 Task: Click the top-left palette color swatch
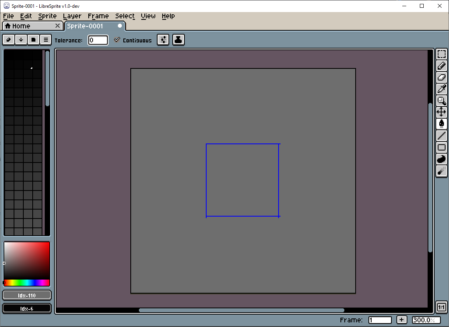9,55
